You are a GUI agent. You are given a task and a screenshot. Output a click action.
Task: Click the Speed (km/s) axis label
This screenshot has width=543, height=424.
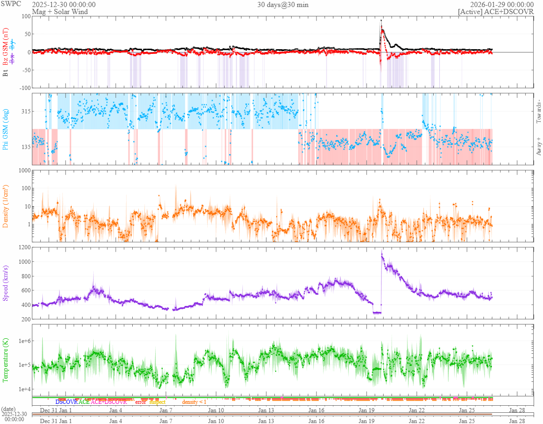click(x=6, y=283)
